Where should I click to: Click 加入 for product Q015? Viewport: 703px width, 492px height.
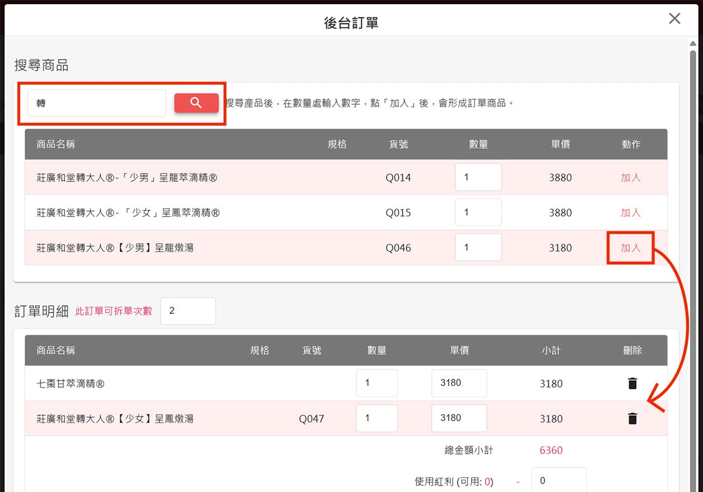coord(630,213)
